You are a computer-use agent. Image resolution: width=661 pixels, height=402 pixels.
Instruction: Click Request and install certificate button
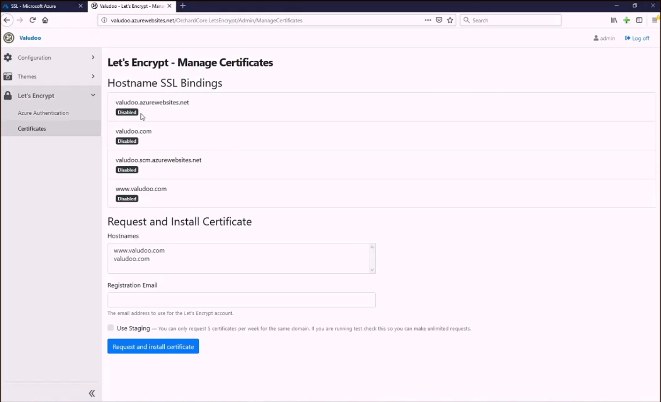point(153,346)
